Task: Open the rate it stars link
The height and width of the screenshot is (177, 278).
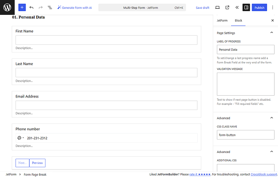Action: click(200, 174)
